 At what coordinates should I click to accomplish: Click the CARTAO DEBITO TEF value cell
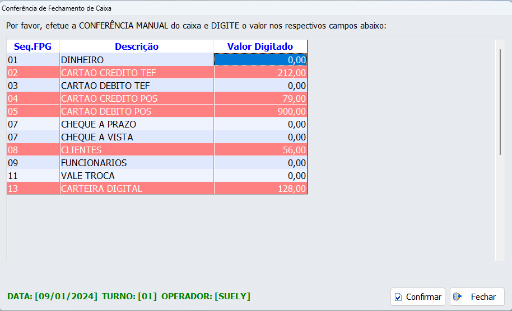pos(260,86)
